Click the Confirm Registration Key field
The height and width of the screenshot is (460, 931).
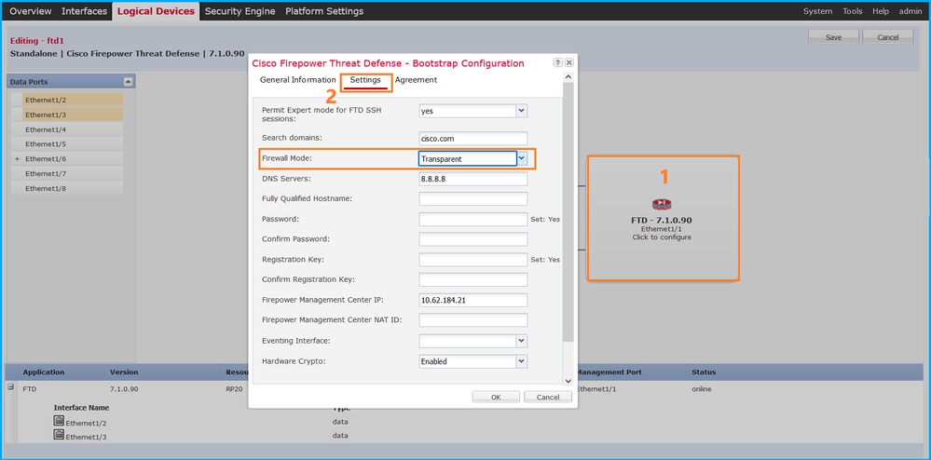[x=473, y=279]
